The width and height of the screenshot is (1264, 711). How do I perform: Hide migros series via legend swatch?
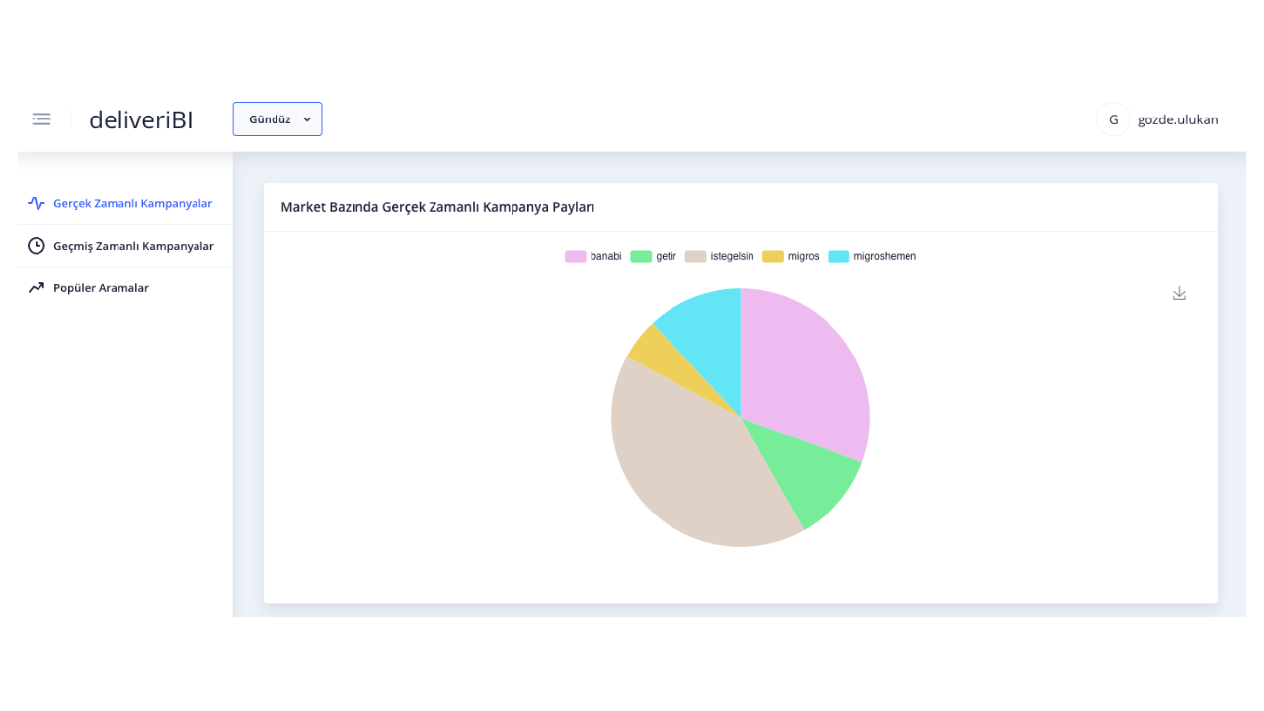[772, 256]
